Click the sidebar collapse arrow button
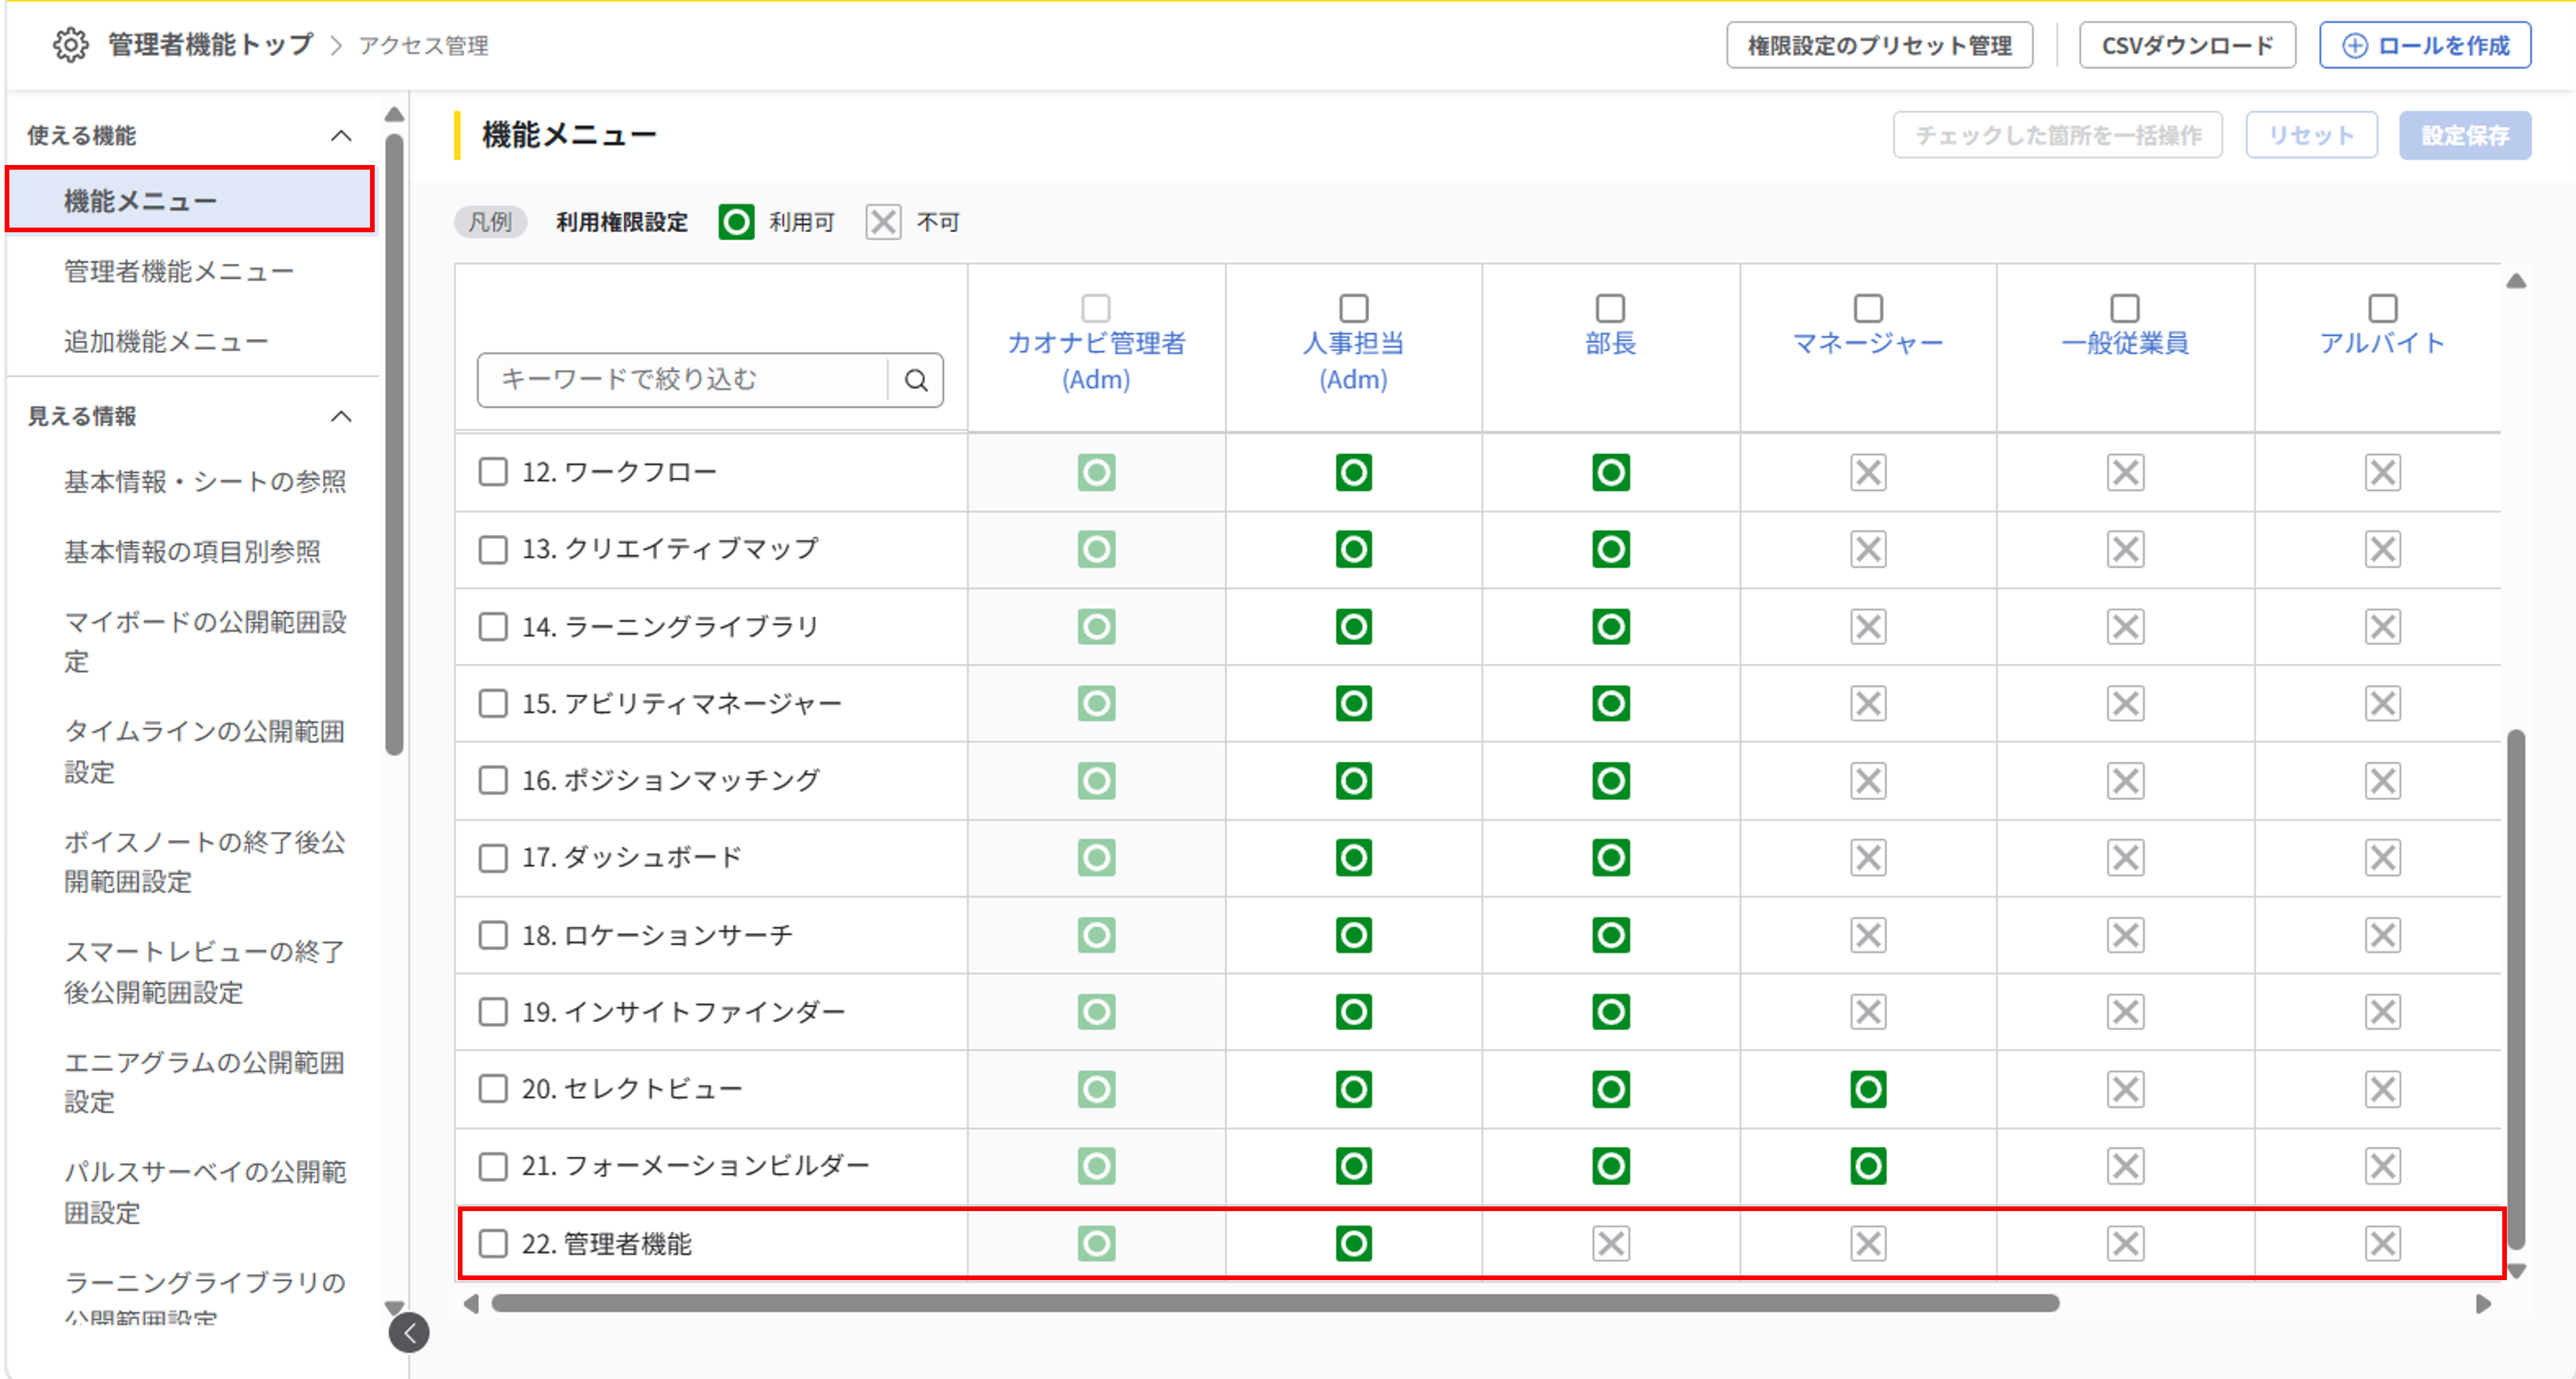The width and height of the screenshot is (2576, 1379). click(x=409, y=1333)
